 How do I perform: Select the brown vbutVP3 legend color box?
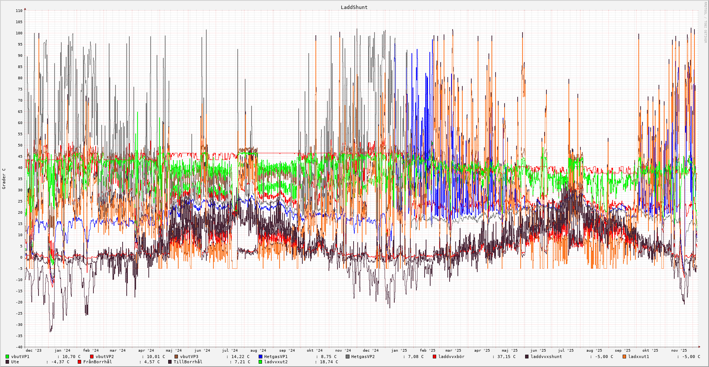[176, 357]
